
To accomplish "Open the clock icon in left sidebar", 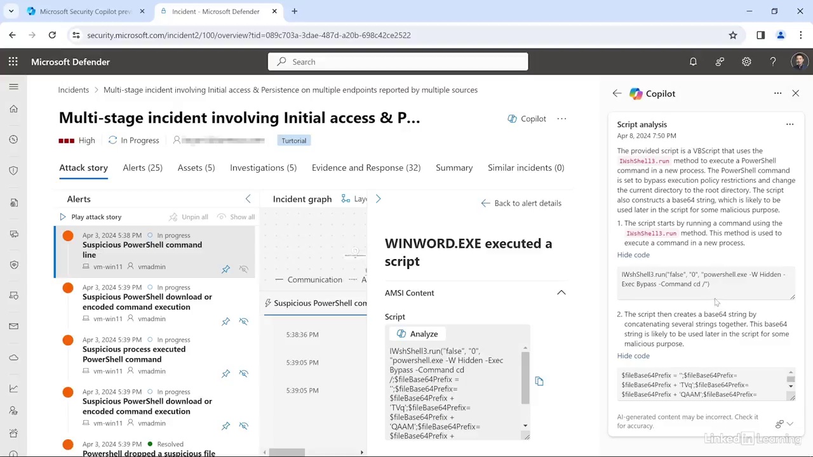I will click(13, 140).
